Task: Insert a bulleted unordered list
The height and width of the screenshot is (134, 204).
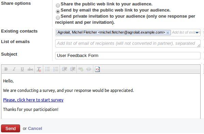Action: 47,69
